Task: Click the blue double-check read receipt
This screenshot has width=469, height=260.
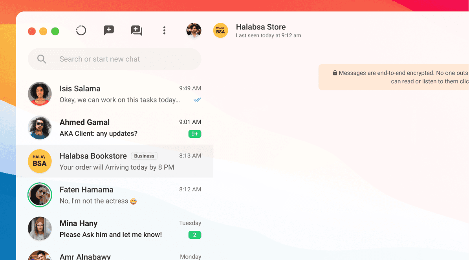Action: [197, 100]
